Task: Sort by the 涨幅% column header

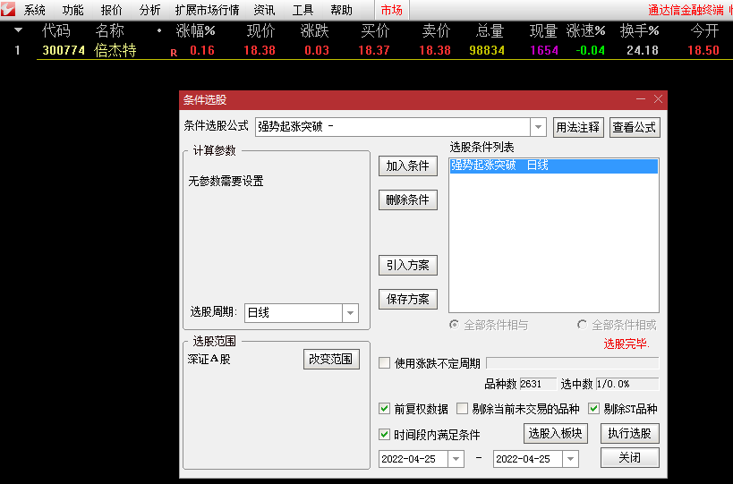Action: [x=195, y=30]
